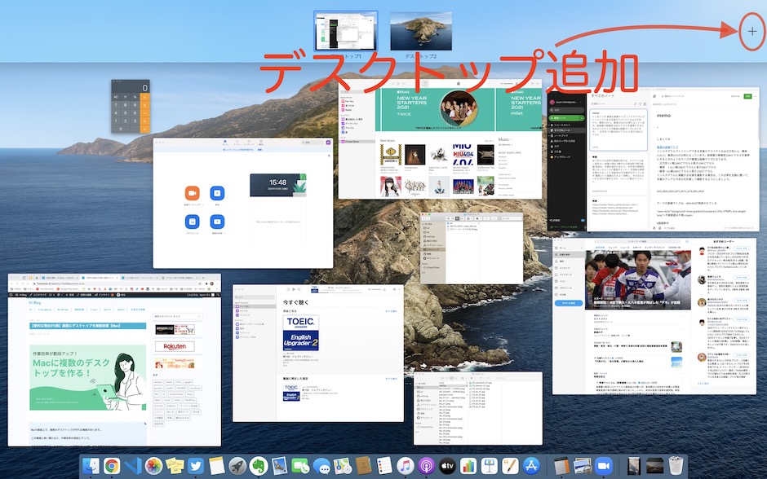Switch to the デスクトップ2 space thumbnail
This screenshot has width=767, height=479.
(421, 31)
